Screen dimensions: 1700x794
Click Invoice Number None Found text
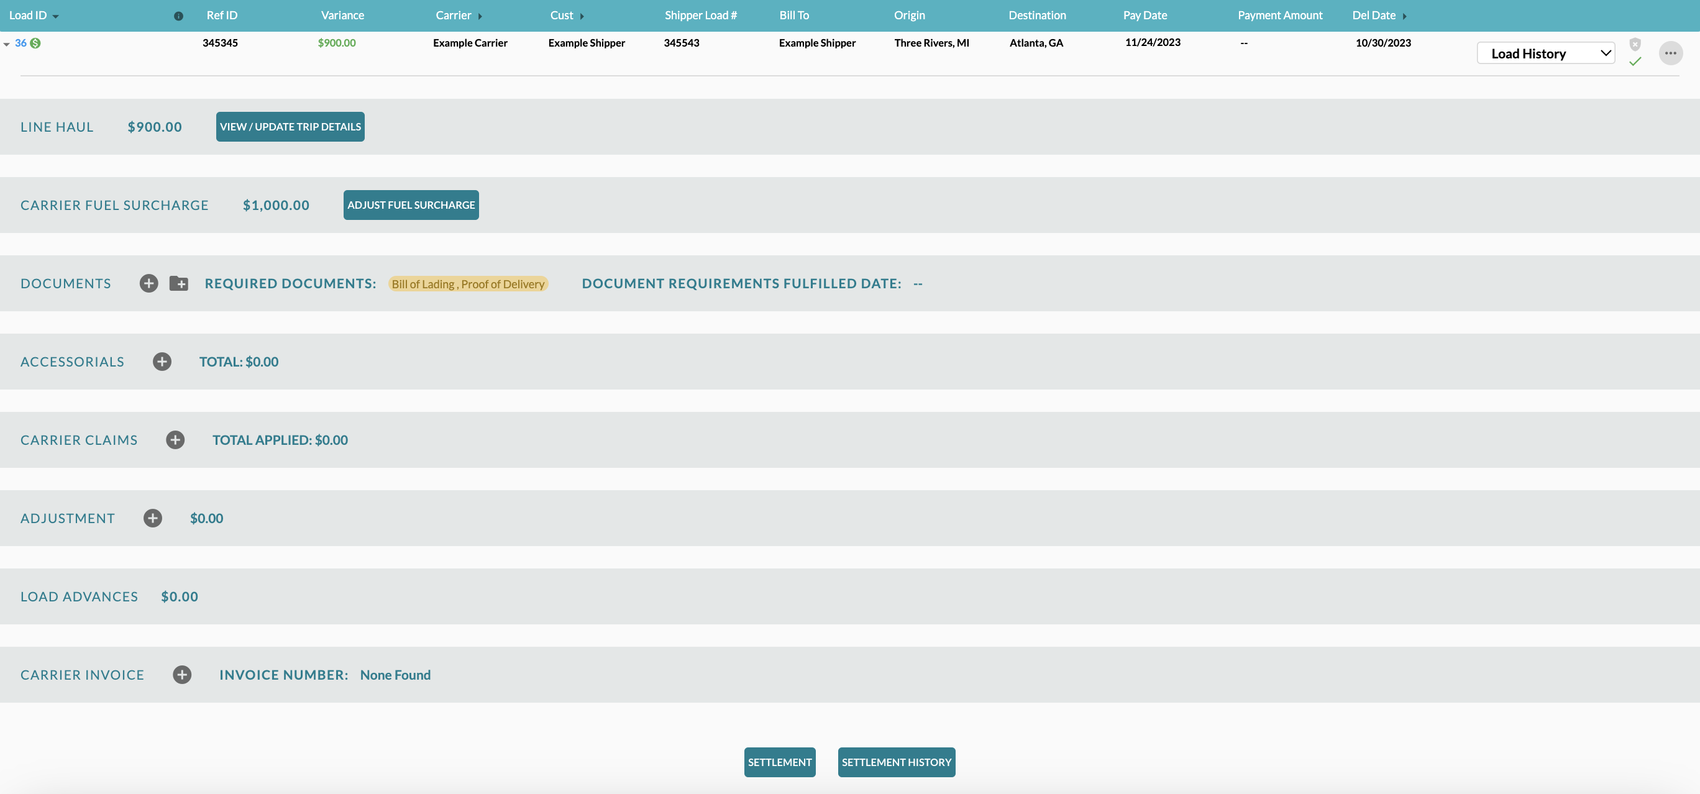click(395, 675)
